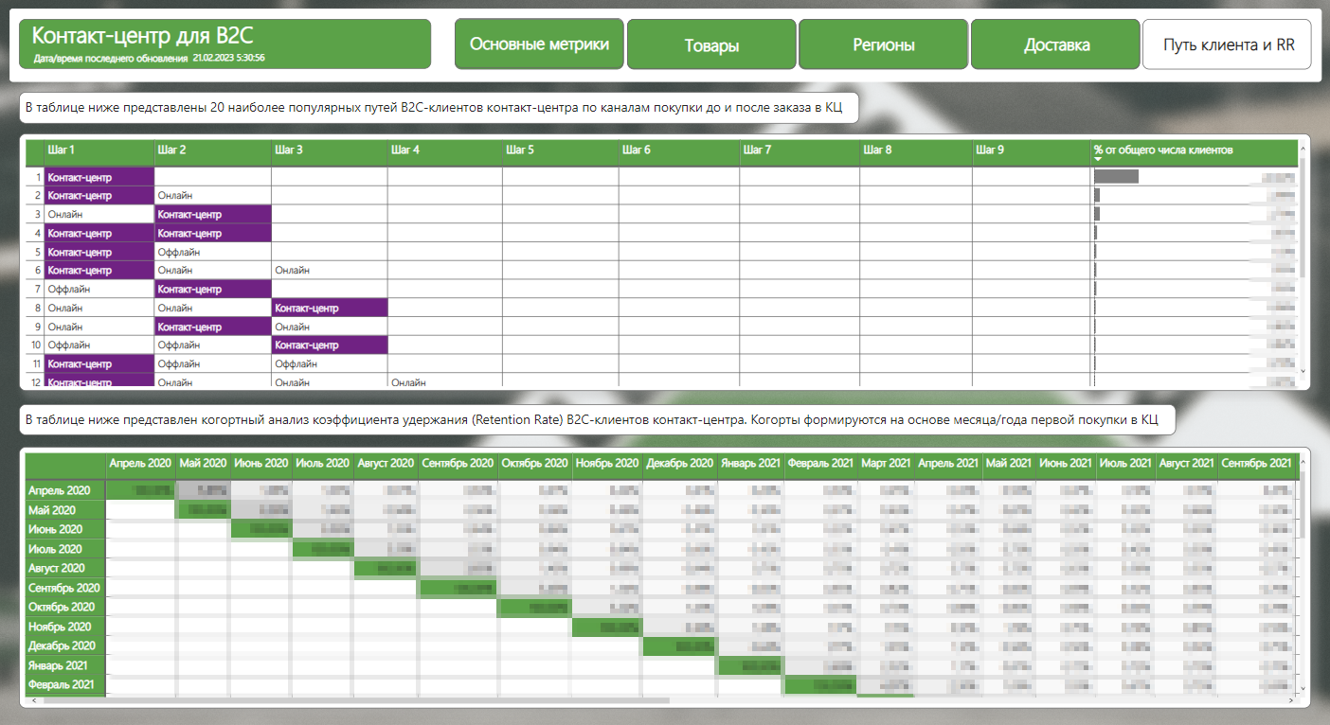The height and width of the screenshot is (725, 1330).
Task: Click row 4's Шаг 2 Контакт-центр cell
Action: (212, 233)
